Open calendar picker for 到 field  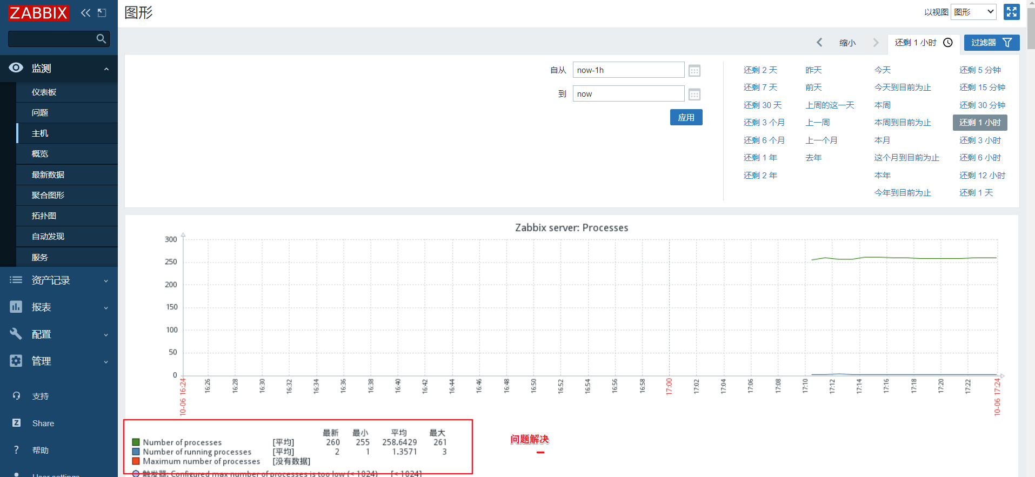coord(695,95)
